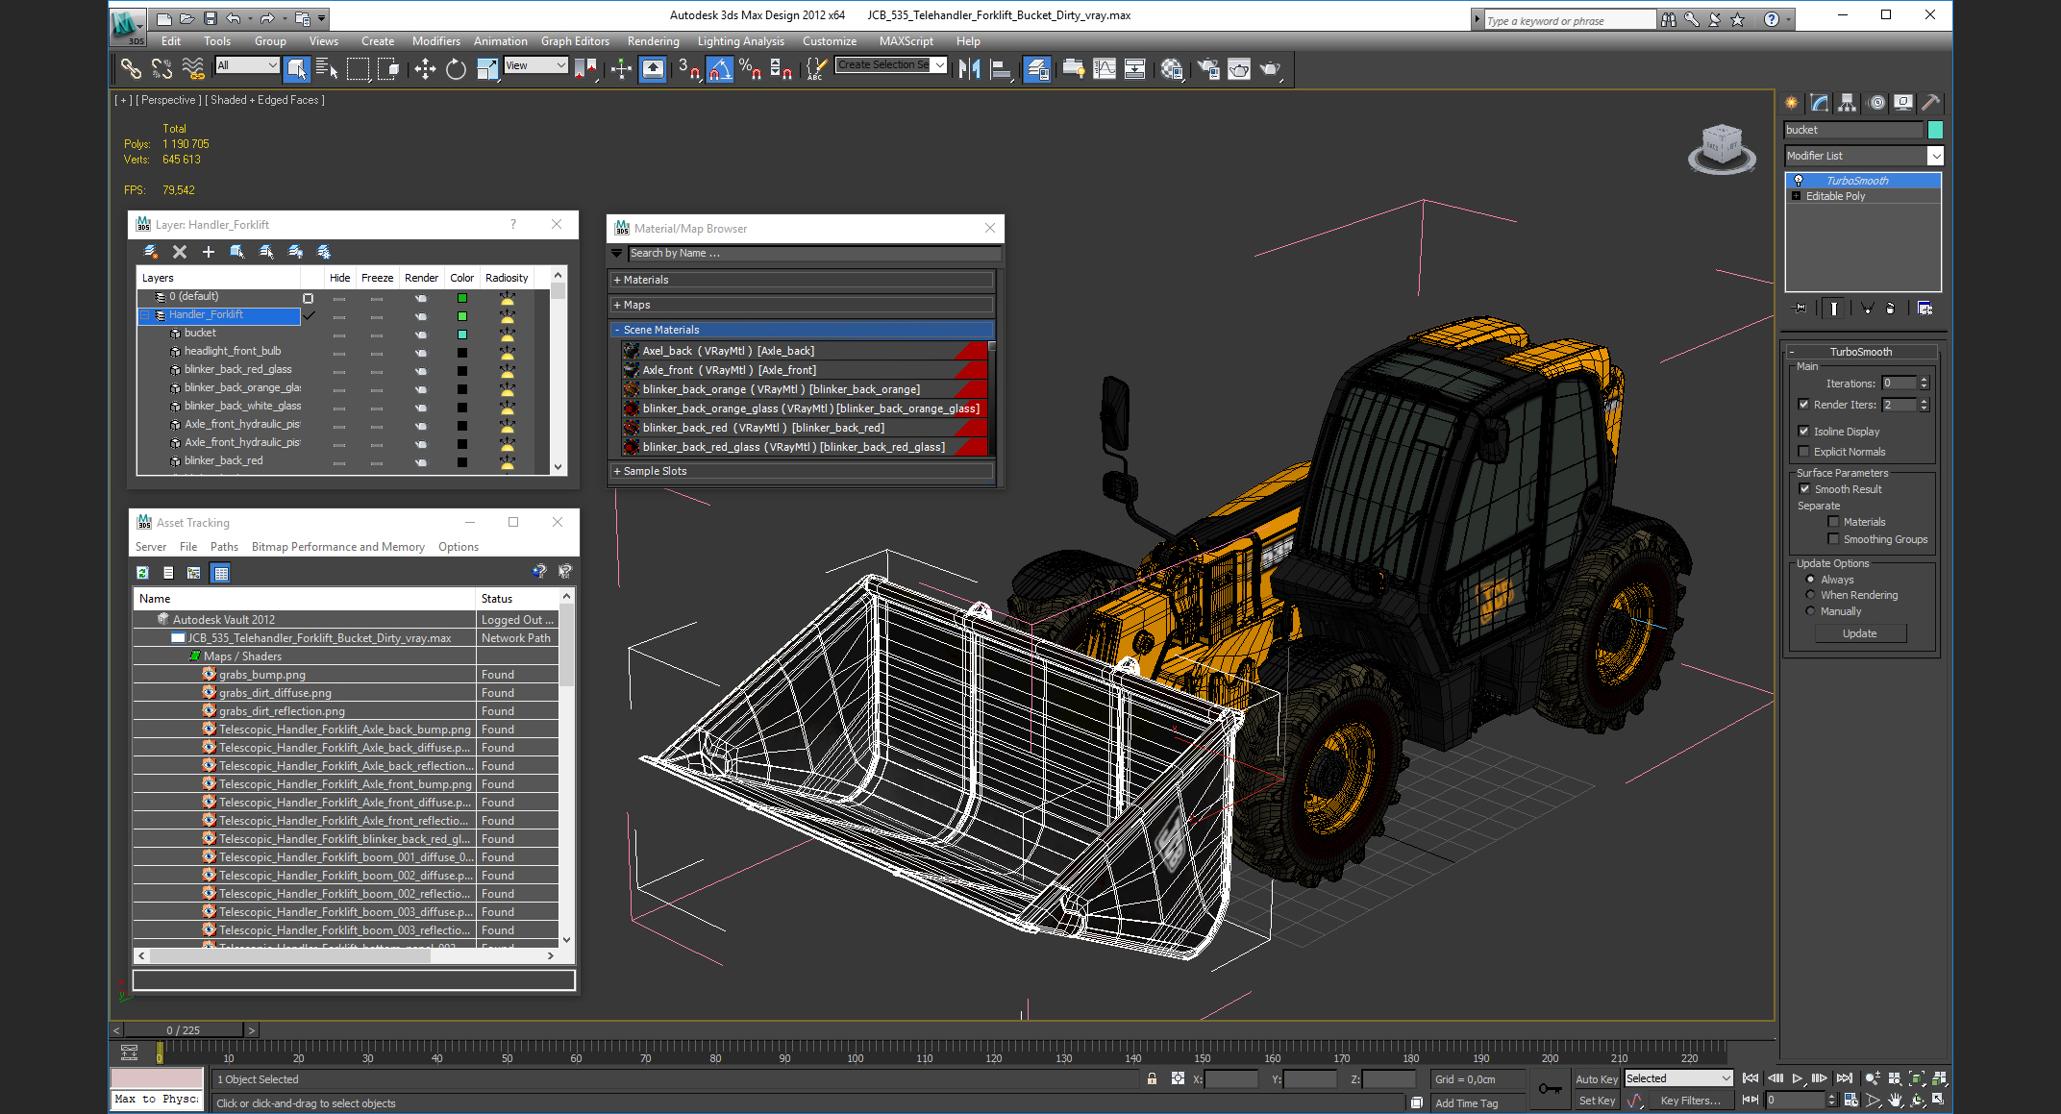Open the Create Selection Set dropdown

coord(939,65)
